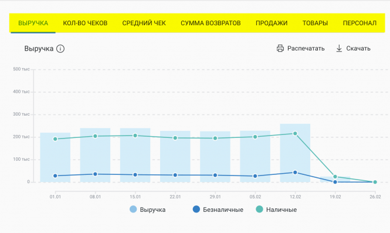Click the Безналичные data point for 12.02
Screen dimensions: 390x233
pos(295,173)
